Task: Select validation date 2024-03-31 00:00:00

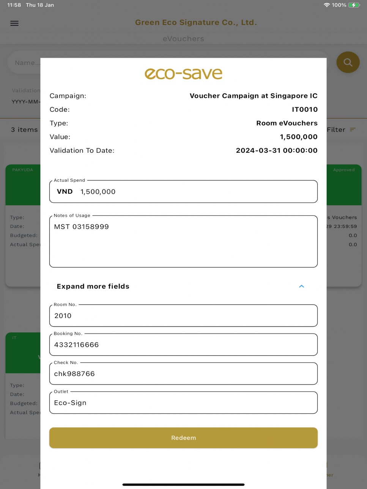Action: [x=277, y=150]
